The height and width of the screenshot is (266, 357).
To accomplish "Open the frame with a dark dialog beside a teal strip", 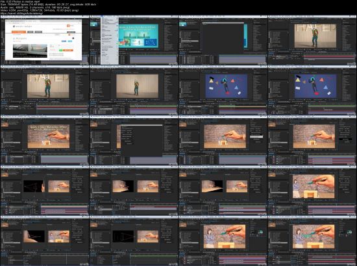I will [223, 40].
